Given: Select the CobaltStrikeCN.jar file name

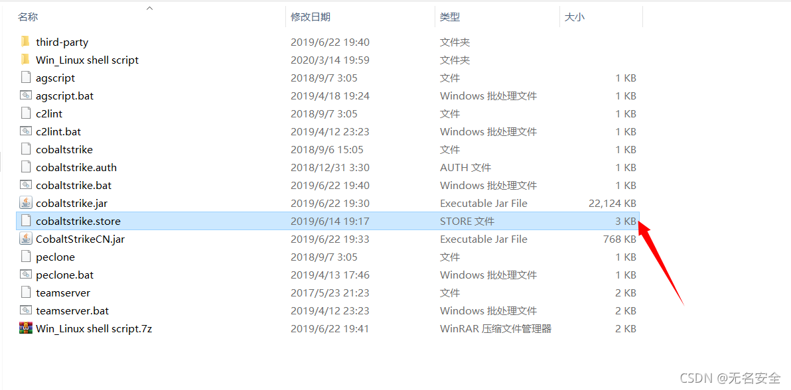Looking at the screenshot, I should click(80, 239).
